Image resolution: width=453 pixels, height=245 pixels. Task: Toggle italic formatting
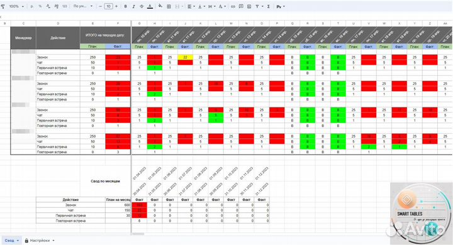(133, 6)
